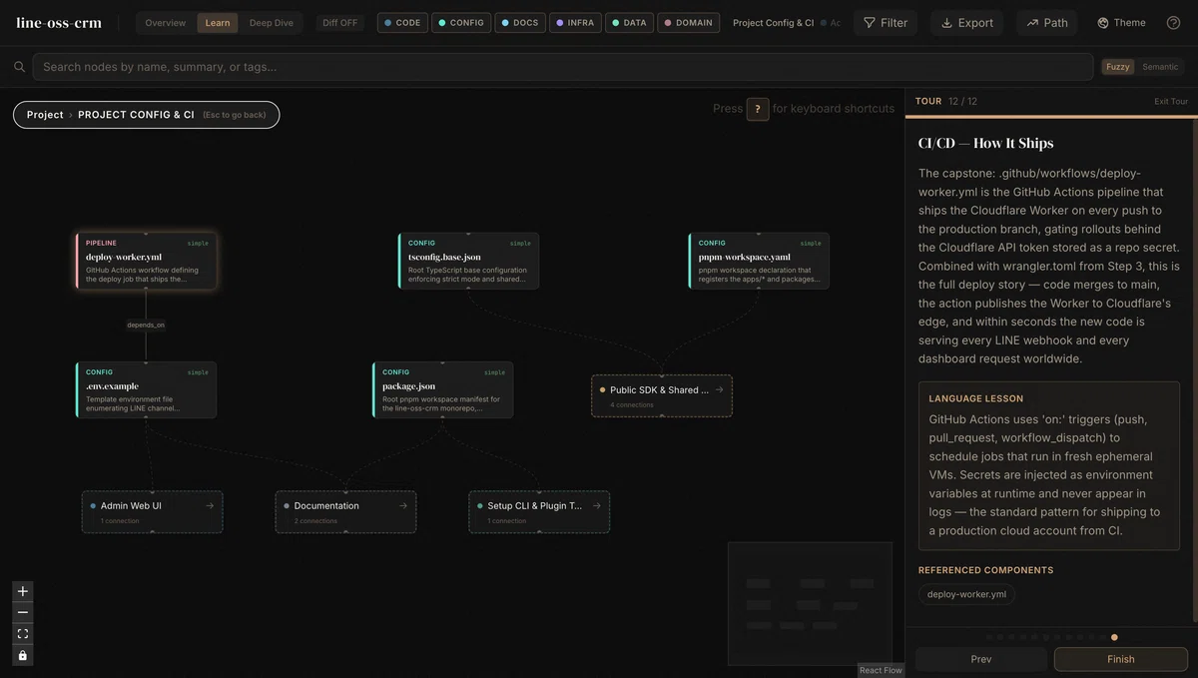The image size is (1198, 678).
Task: Select .env.example config node
Action: click(x=146, y=390)
